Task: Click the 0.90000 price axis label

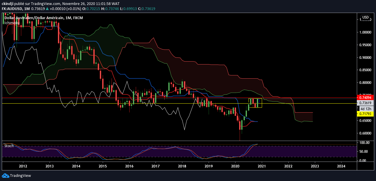Action: 366,57
